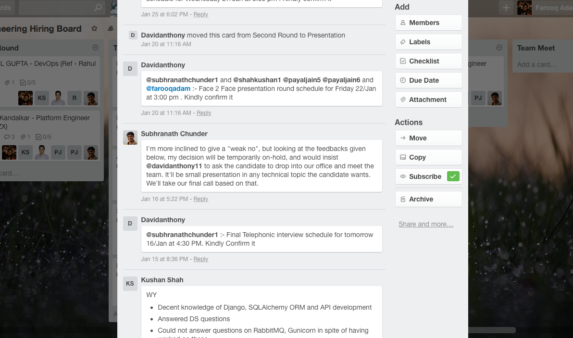Viewport: 573px width, 338px height.
Task: Open list menu beside Team Meet list
Action: point(499,48)
